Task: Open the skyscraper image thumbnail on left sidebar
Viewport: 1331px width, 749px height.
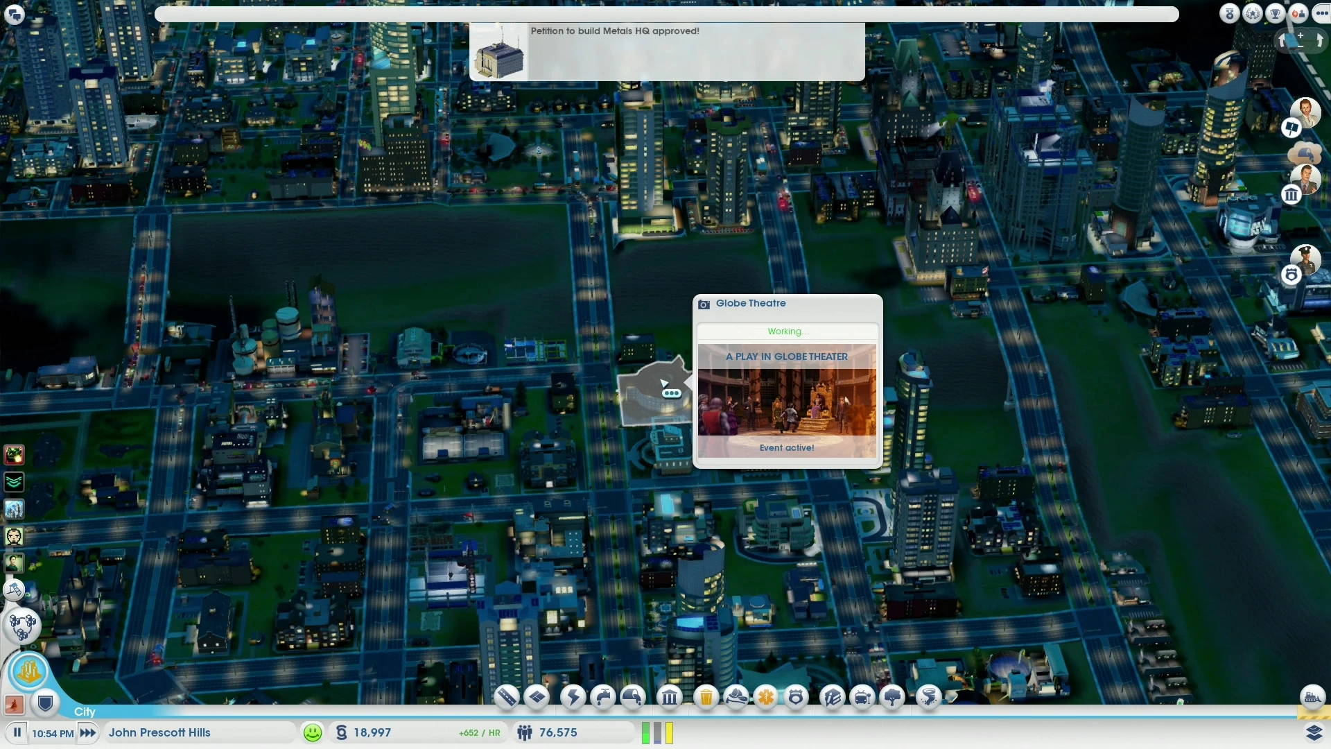Action: pos(14,509)
